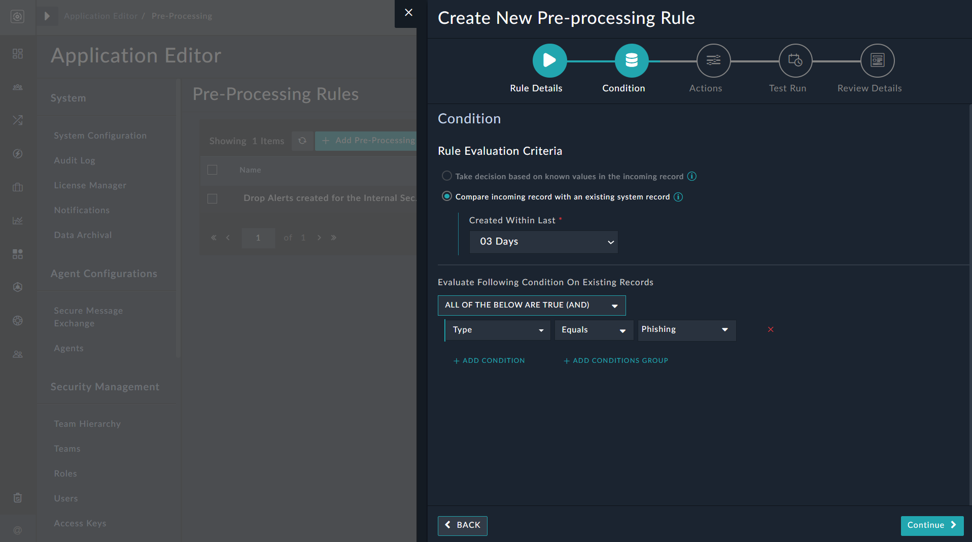
Task: Select the reports chart icon in sidebar
Action: pyautogui.click(x=18, y=221)
